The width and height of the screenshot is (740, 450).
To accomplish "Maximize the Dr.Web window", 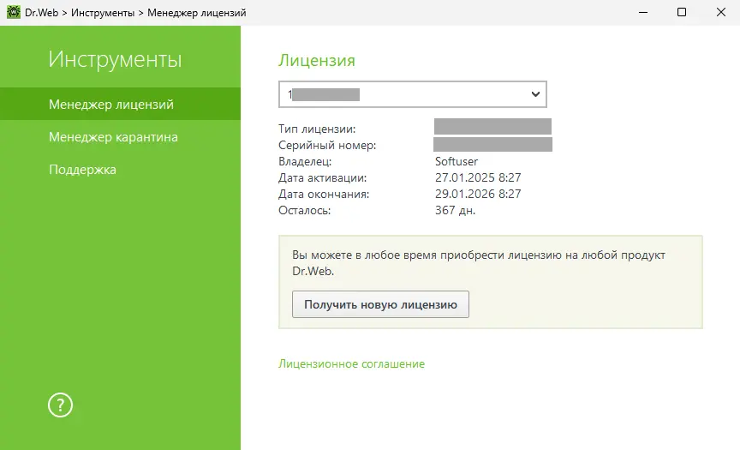I will (x=682, y=12).
